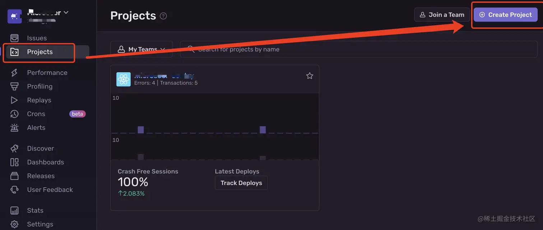
Task: Click the Projects page heading
Action: tap(133, 16)
